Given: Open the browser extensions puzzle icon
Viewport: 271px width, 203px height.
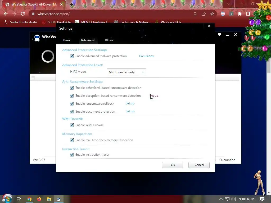Looking at the screenshot, I should (240, 14).
